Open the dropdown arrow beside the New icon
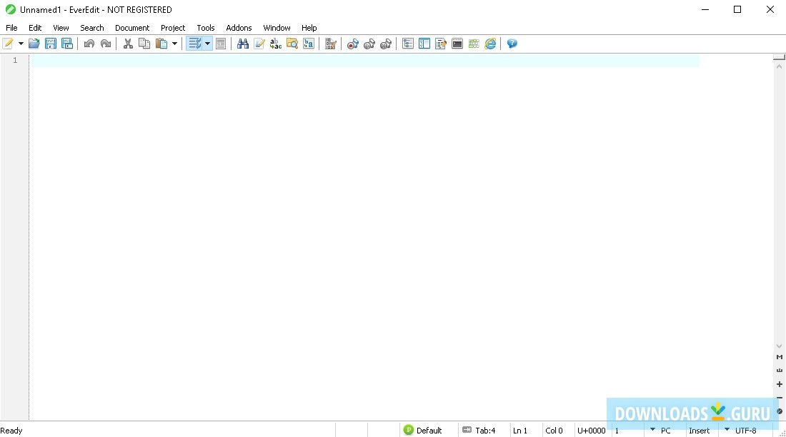 tap(21, 44)
